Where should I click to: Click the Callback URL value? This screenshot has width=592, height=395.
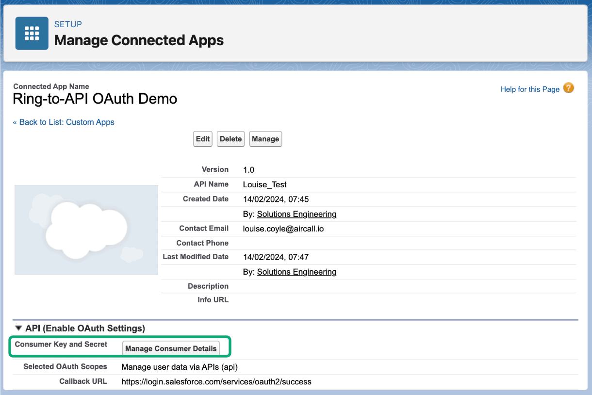click(x=216, y=381)
